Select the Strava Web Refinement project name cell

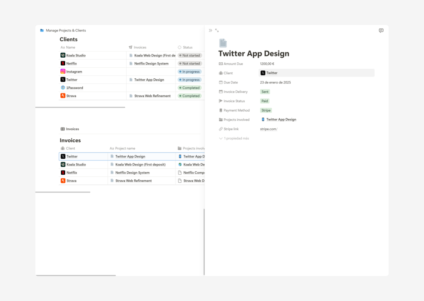(142, 181)
